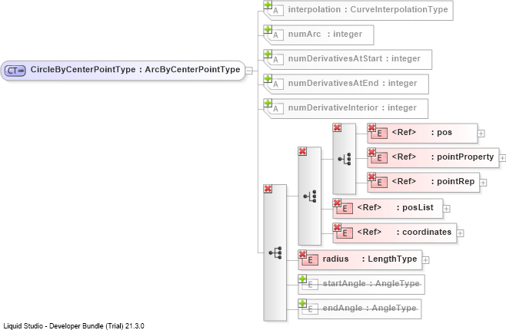506x330 pixels.
Task: Click the pointProperty element E icon
Action: click(x=379, y=158)
